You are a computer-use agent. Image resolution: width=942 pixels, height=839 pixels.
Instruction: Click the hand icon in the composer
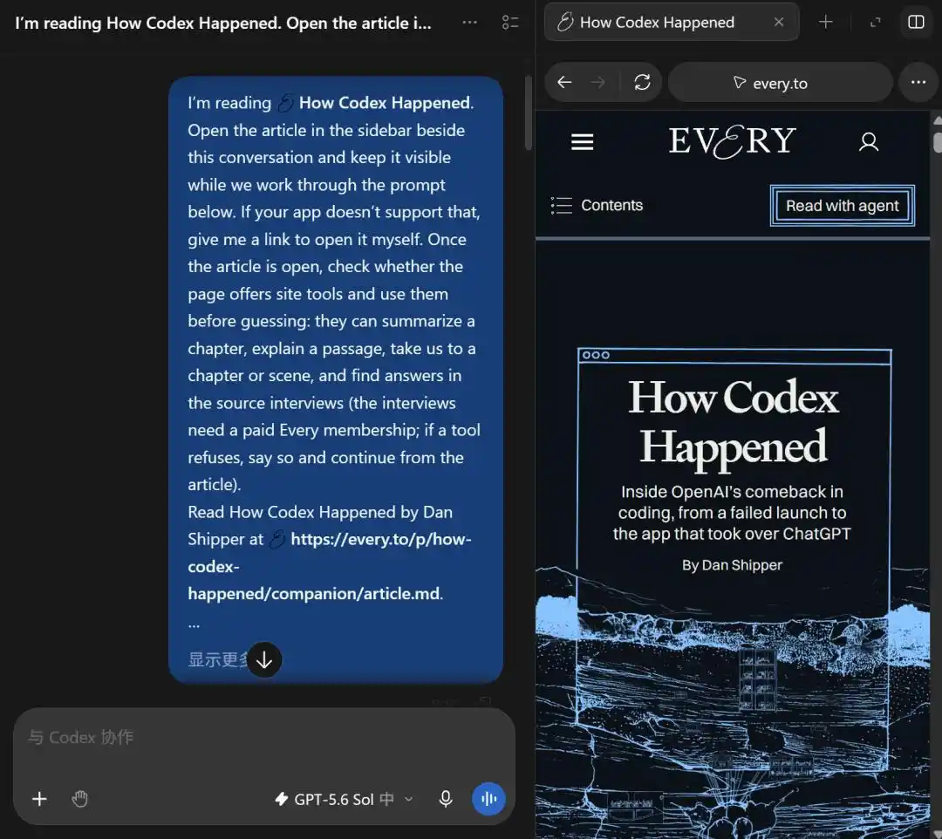80,799
